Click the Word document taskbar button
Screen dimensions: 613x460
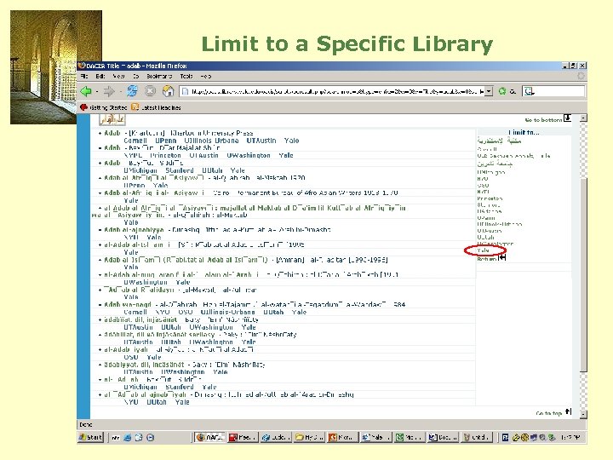443,437
